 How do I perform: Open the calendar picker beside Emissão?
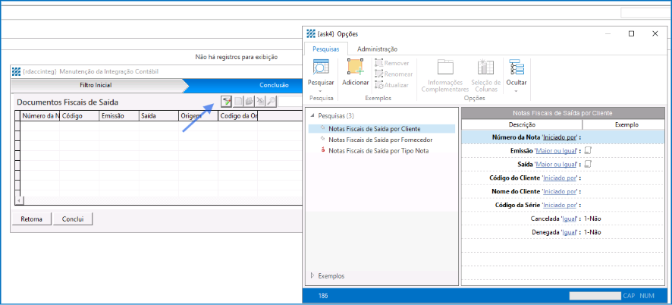click(x=588, y=151)
